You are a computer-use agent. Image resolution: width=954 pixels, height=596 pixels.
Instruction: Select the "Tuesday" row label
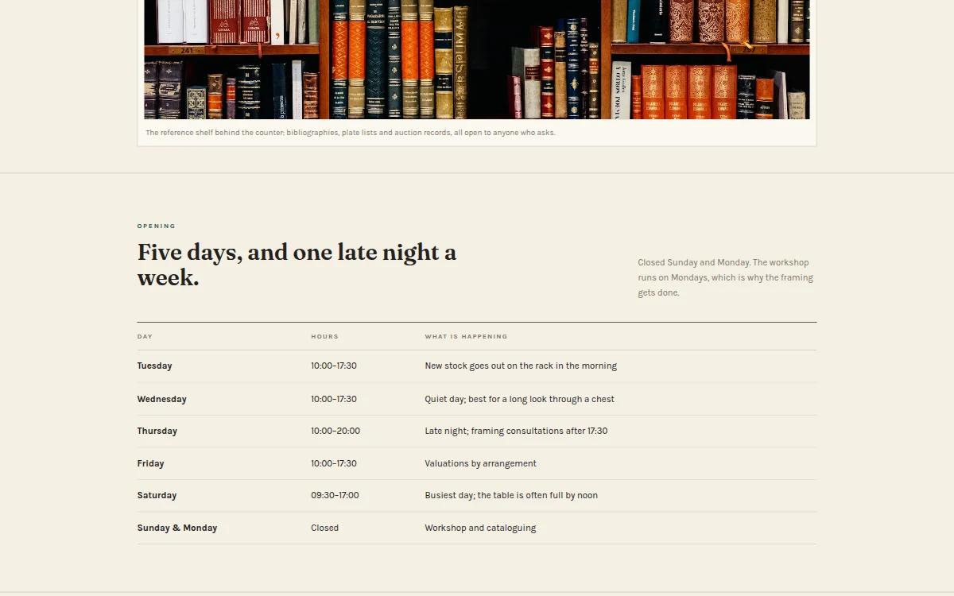[154, 366]
